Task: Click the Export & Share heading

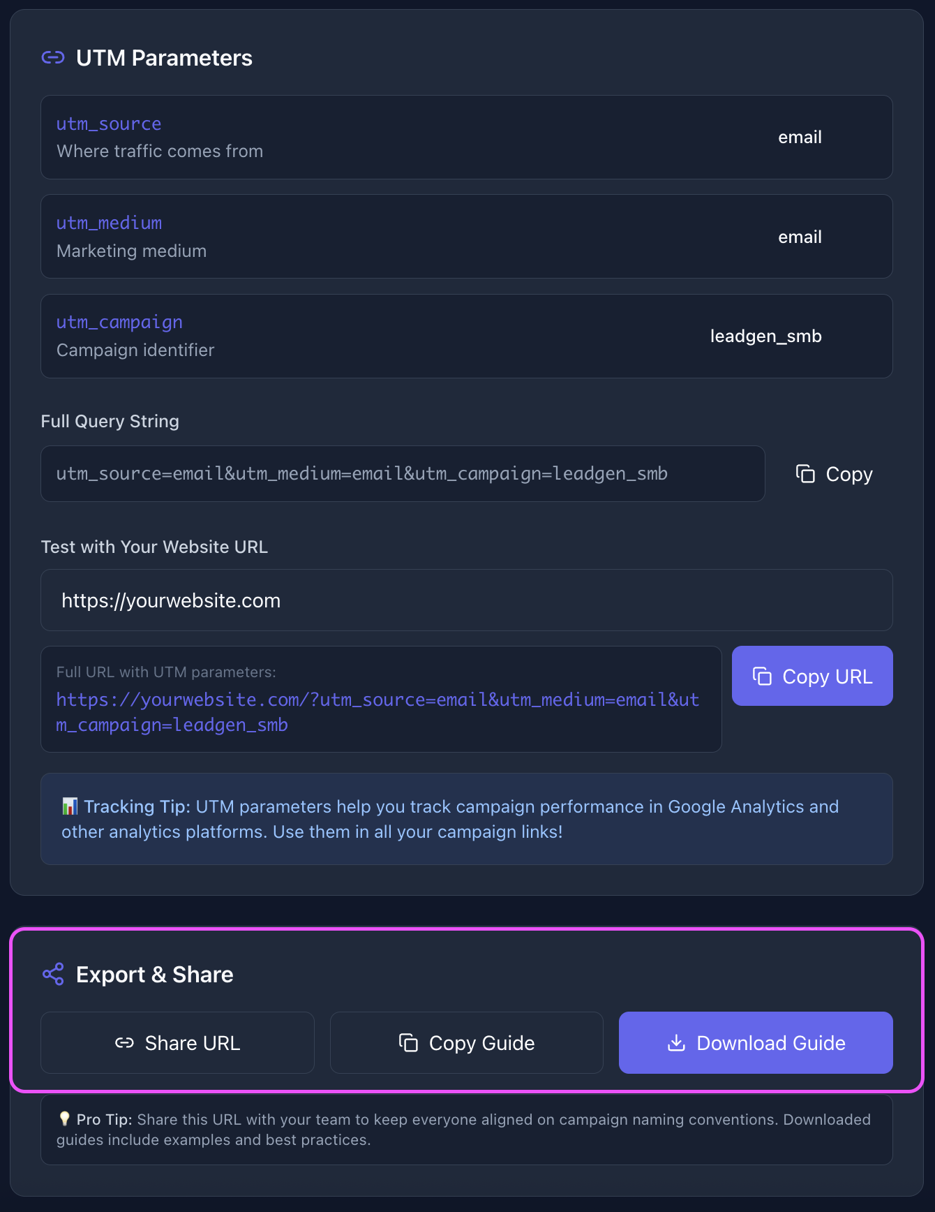Action: pyautogui.click(x=154, y=975)
